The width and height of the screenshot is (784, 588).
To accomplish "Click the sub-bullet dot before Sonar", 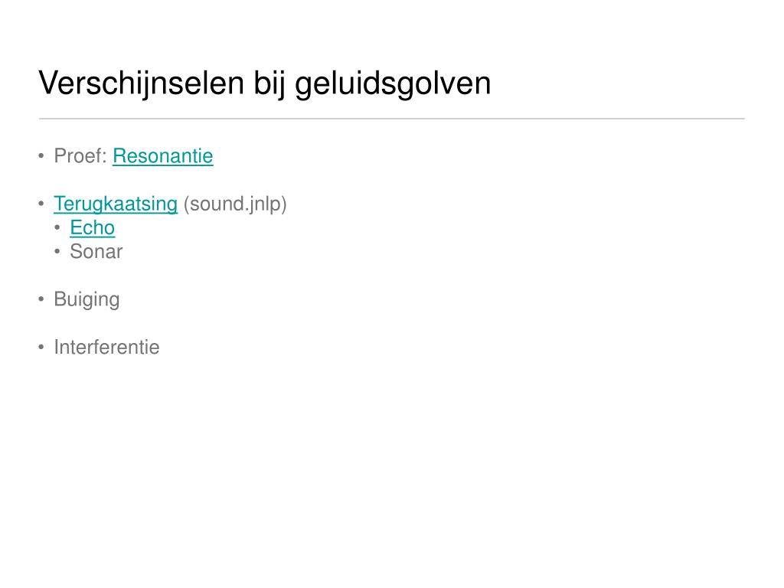I will [x=57, y=251].
